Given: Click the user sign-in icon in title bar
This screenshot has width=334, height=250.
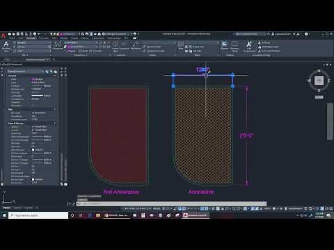Looking at the screenshot, I should pos(273,34).
